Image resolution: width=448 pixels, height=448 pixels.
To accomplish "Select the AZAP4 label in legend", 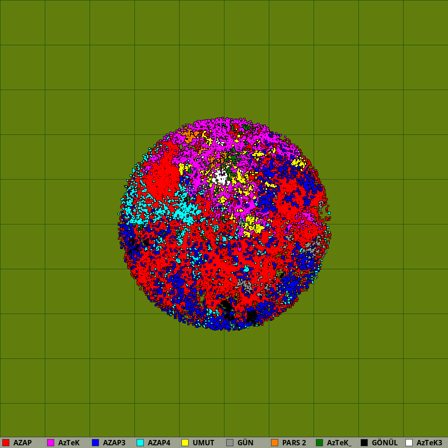I will [159, 443].
